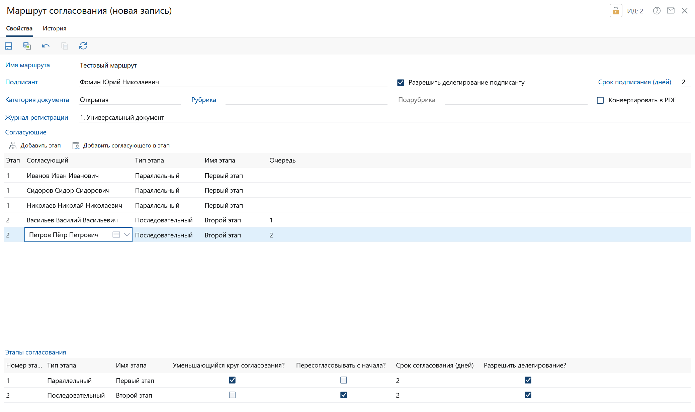Screen dimensions: 695x412
Task: Select the Свойства tab
Action: tap(19, 28)
